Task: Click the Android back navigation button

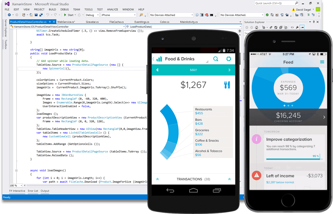Action: point(170,190)
